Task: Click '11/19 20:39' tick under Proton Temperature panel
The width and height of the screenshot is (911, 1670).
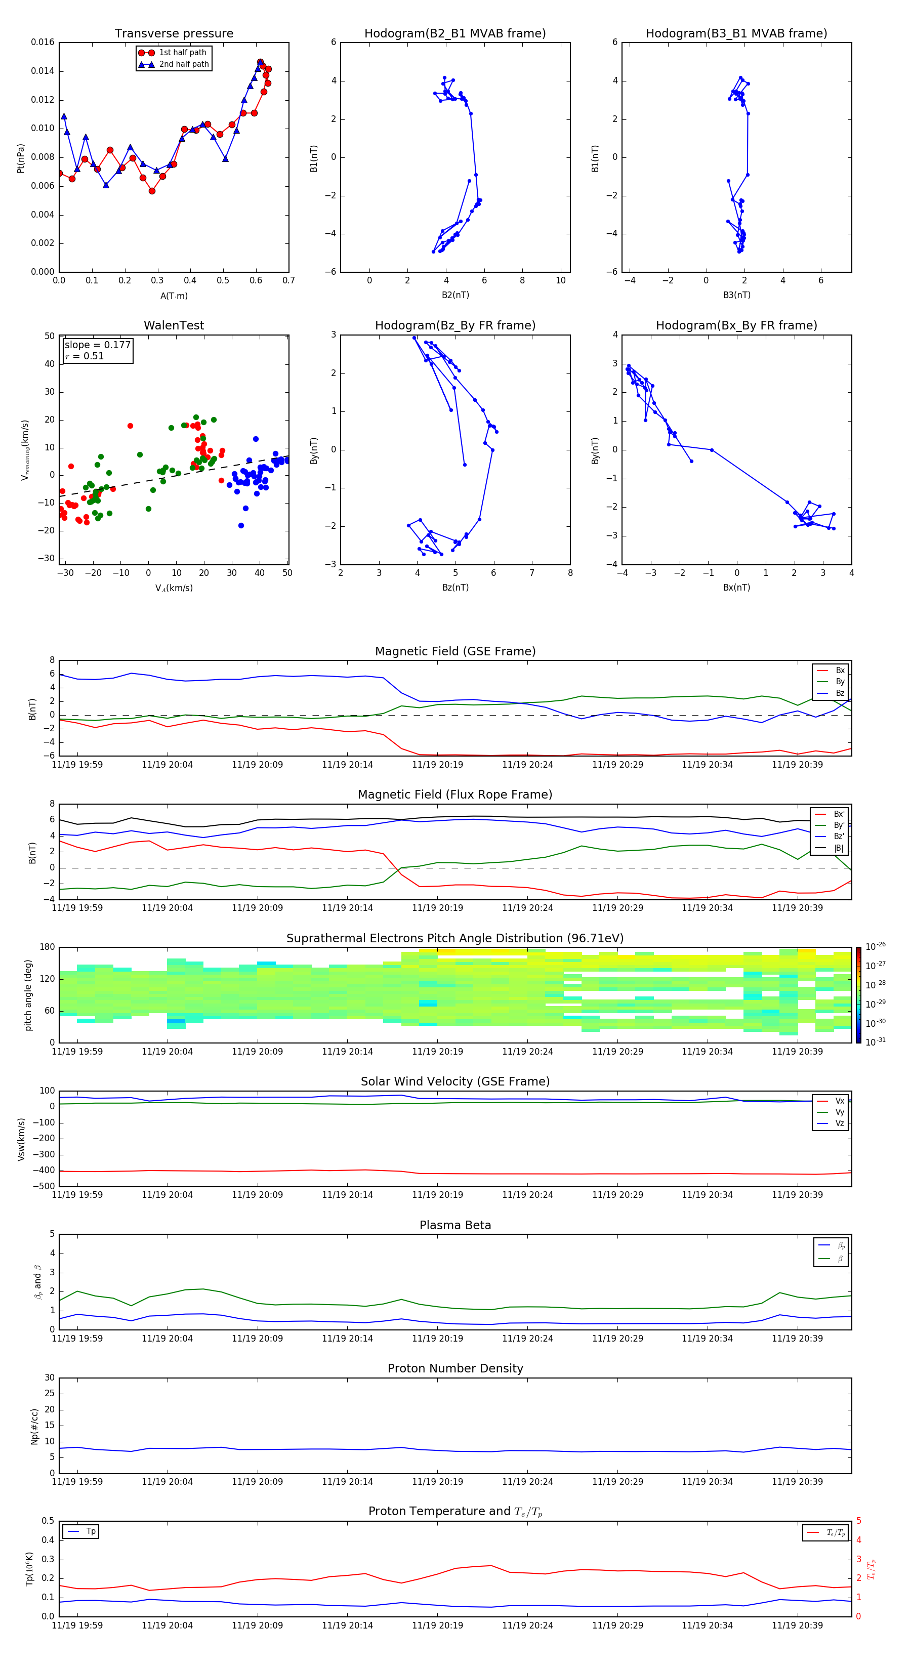Action: tap(798, 1625)
